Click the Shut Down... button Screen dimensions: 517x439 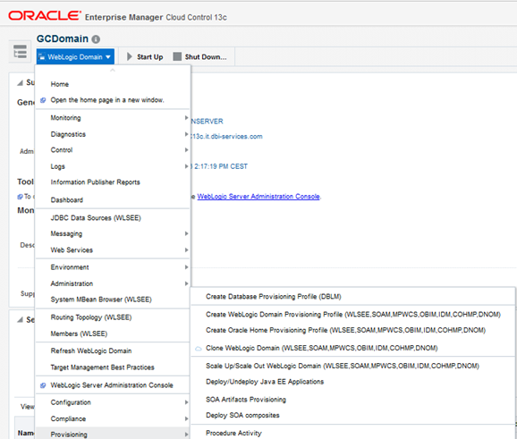pos(200,56)
